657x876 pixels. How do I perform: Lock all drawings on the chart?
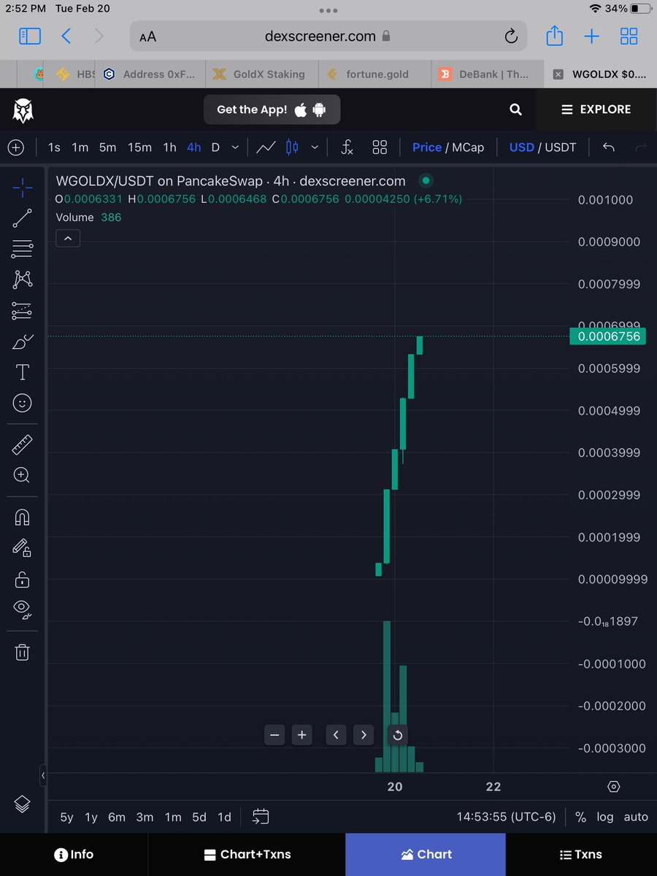[x=21, y=579]
